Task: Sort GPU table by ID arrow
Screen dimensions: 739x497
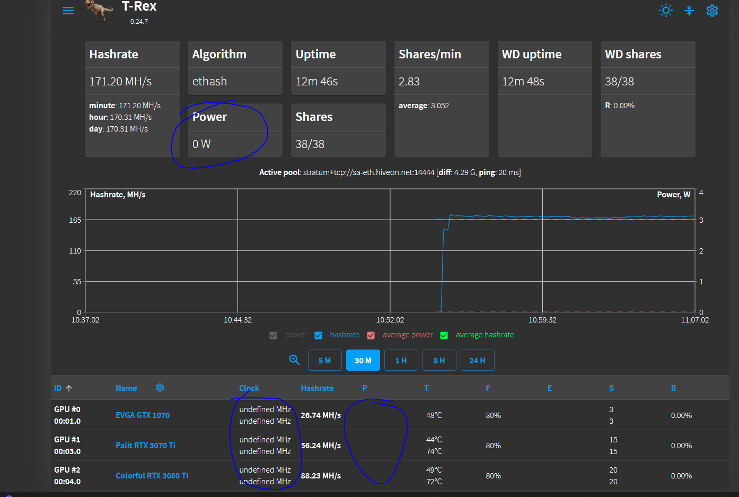Action: click(x=69, y=388)
